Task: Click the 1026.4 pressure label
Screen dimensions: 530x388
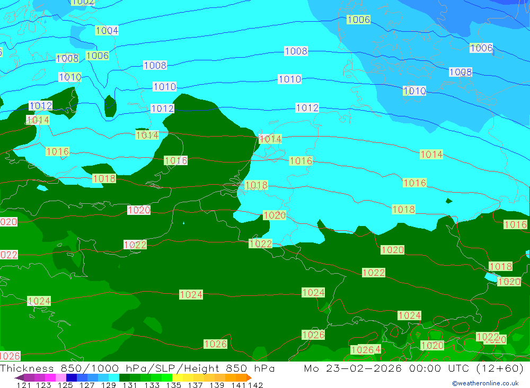Action: [x=365, y=349]
